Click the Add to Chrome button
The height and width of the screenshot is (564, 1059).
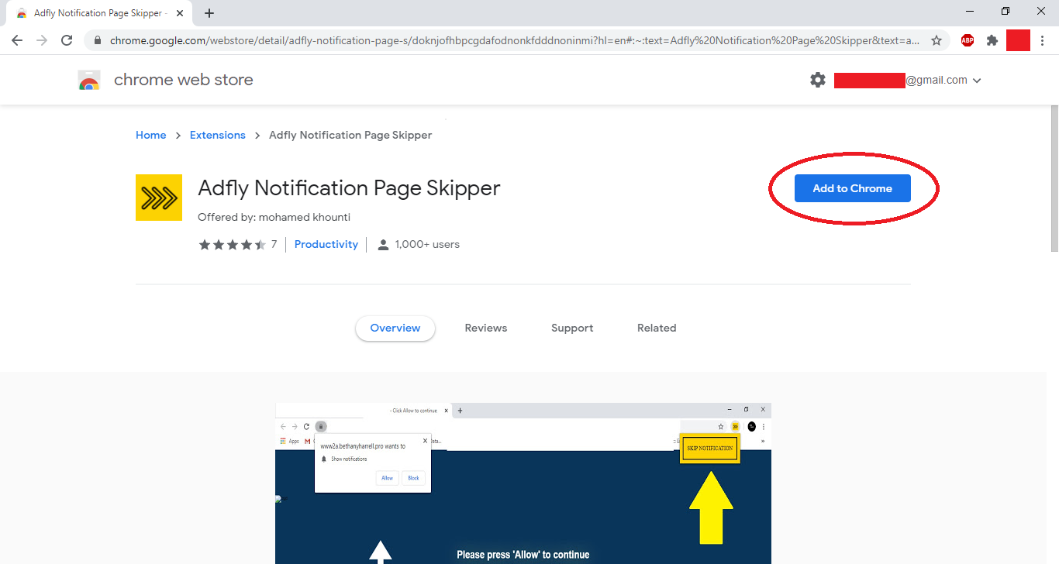[x=852, y=188]
